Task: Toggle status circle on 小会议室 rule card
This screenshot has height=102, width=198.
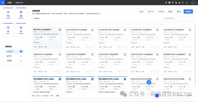Action: coord(157,30)
